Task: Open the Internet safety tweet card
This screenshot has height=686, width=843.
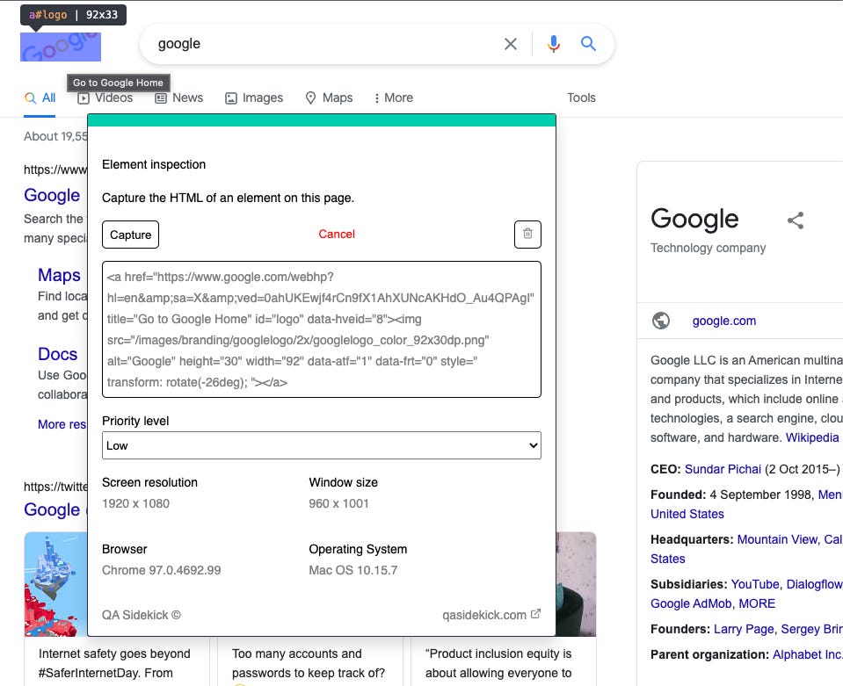Action: 117,663
